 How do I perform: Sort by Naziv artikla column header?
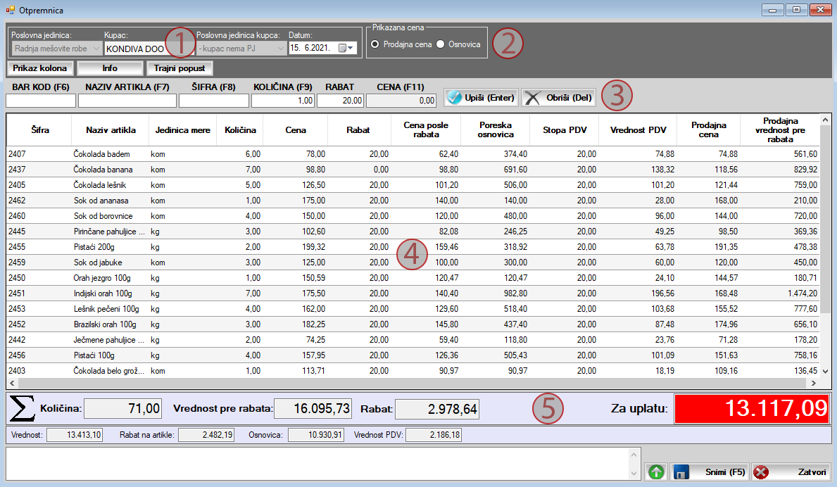[111, 129]
